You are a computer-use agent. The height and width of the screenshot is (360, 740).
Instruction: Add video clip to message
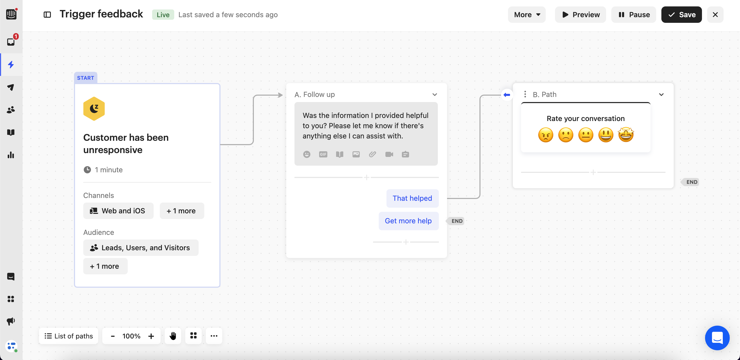[389, 154]
